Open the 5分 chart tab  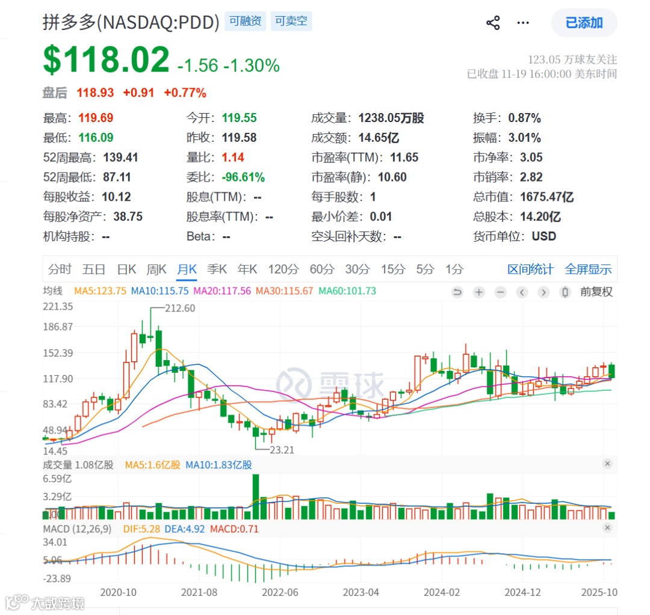(425, 269)
